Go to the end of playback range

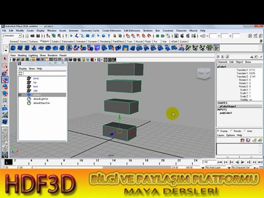[260, 162]
